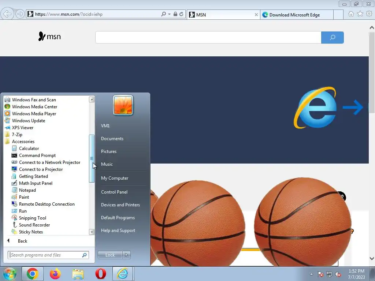
Task: Click programs list scroll-up arrow
Action: coord(92,100)
